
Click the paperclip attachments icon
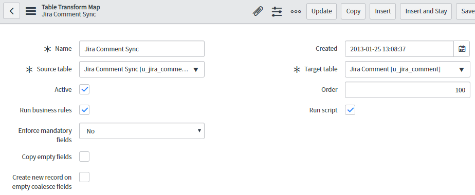(x=258, y=11)
